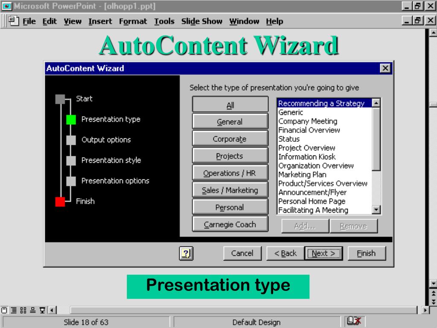Click the spell check status icon
This screenshot has height=328, width=437.
(354, 321)
